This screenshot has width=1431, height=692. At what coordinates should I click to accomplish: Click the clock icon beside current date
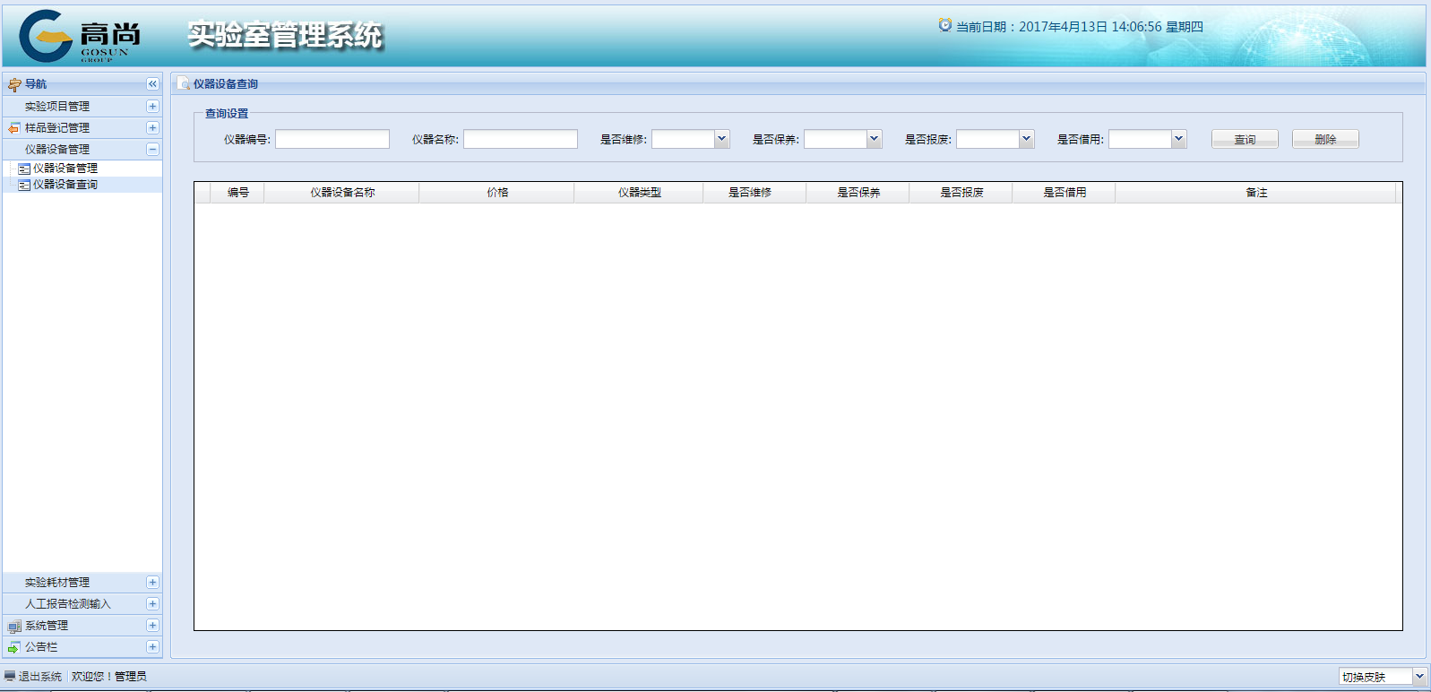944,25
